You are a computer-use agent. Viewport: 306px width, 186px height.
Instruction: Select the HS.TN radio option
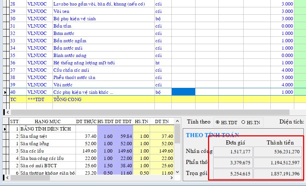[x=243, y=122]
